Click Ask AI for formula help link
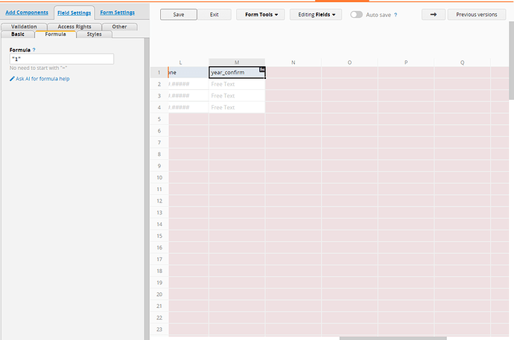Viewport: 514px width, 340px height. pos(42,79)
